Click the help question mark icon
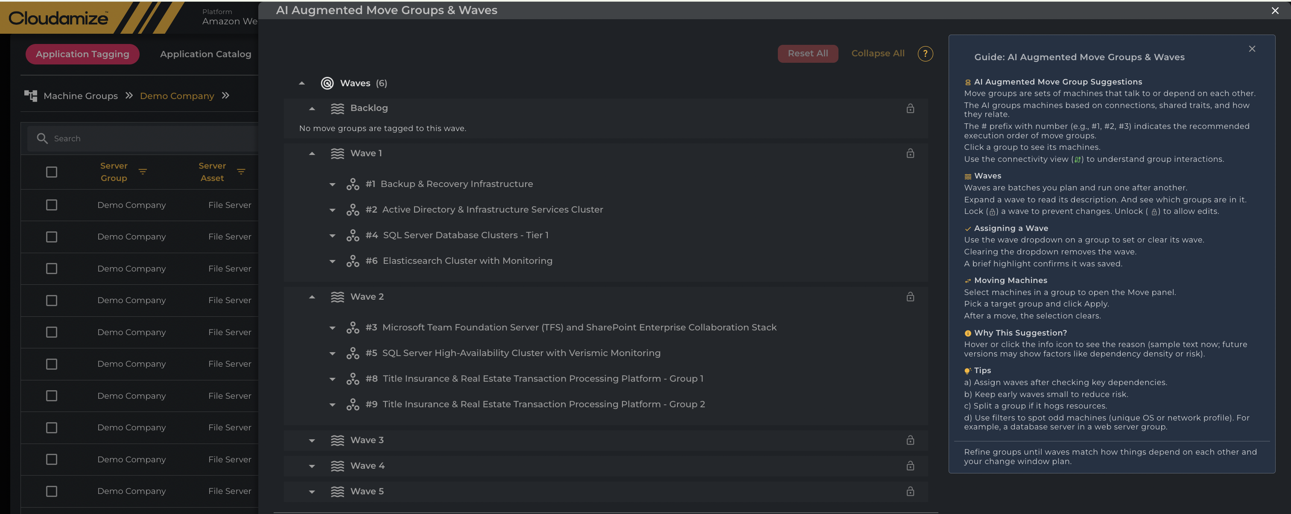Image resolution: width=1291 pixels, height=514 pixels. click(x=925, y=54)
